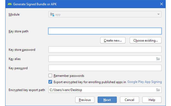Image resolution: width=171 pixels, height=106 pixels.
Task: Close the Generate Signed Bundle dialog
Action: pyautogui.click(x=162, y=4)
